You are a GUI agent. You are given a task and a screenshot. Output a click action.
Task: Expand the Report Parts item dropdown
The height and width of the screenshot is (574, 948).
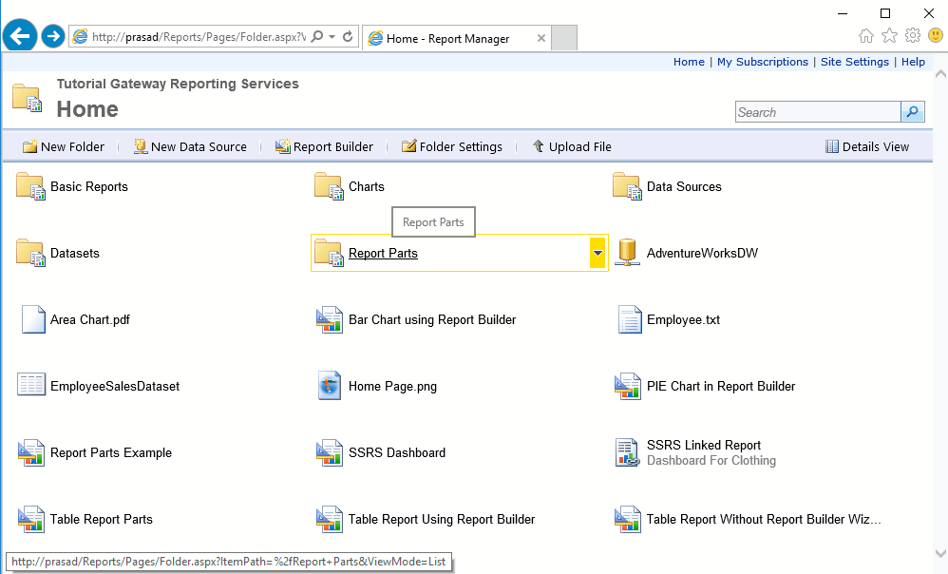click(597, 253)
